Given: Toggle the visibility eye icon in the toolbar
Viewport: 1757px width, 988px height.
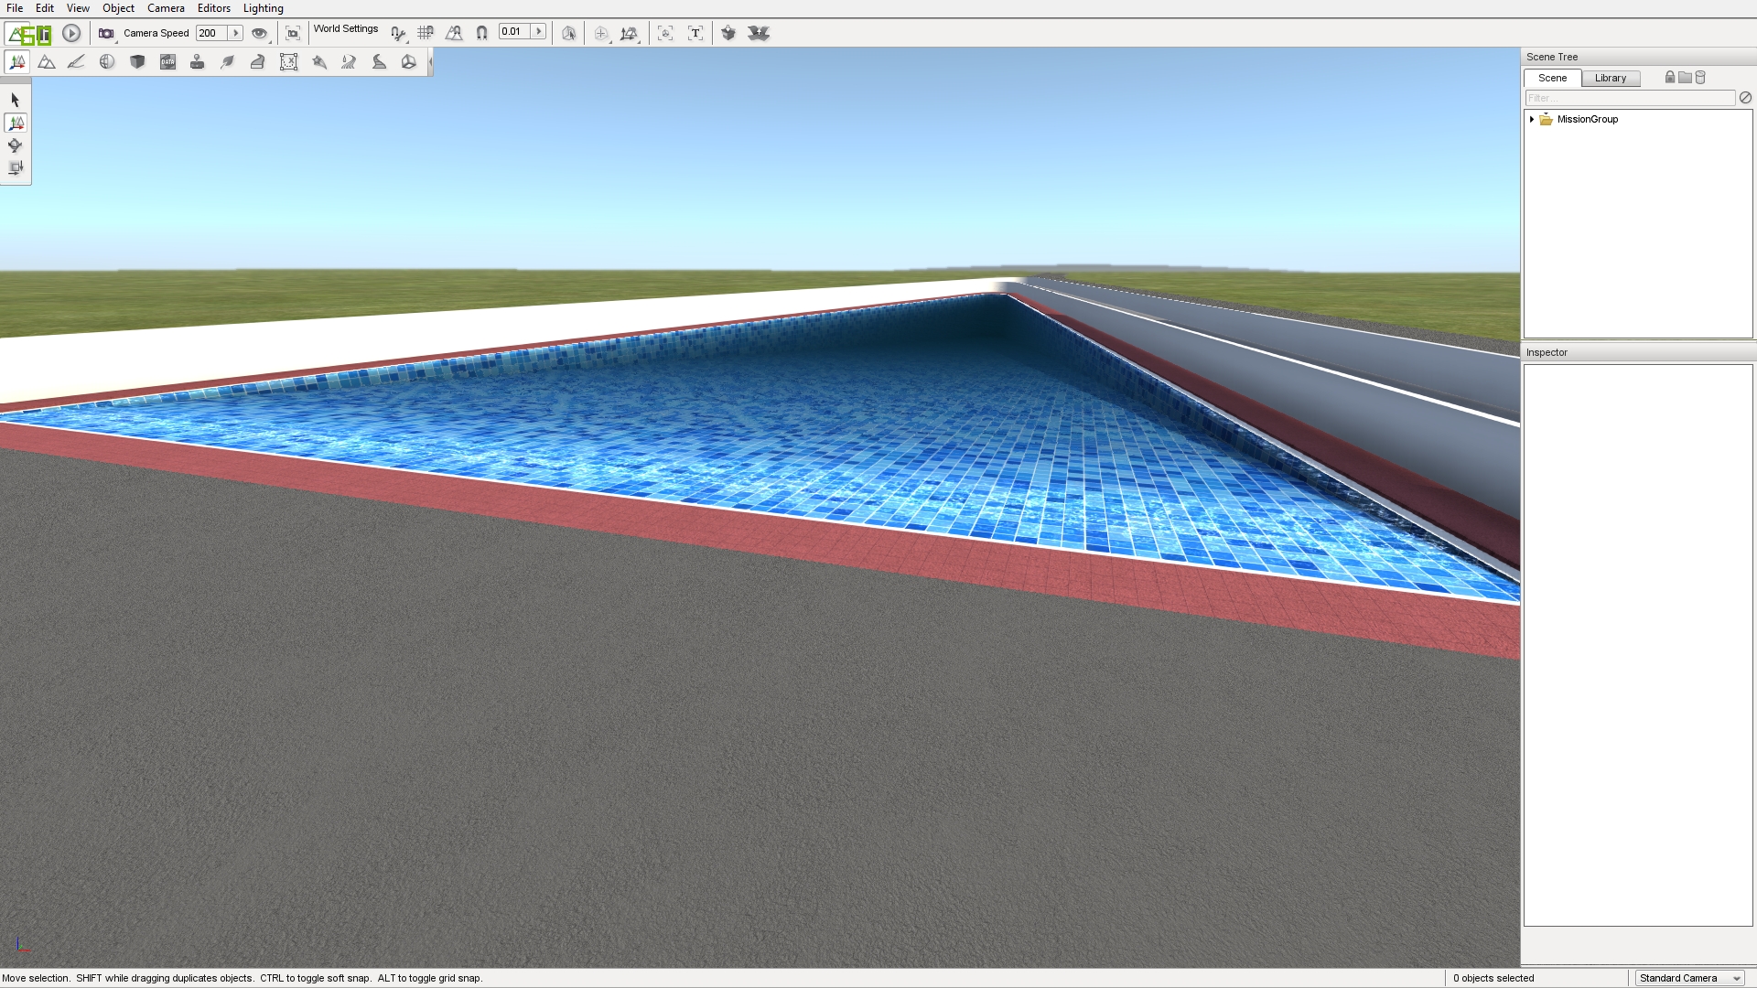Looking at the screenshot, I should 260,34.
